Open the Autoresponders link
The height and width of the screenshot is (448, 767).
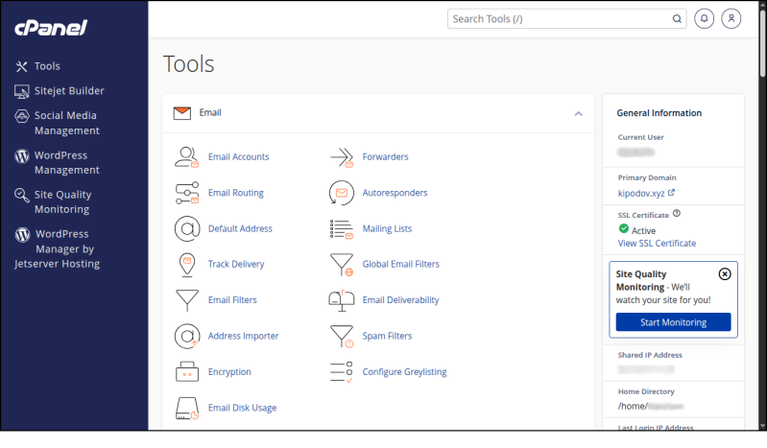tap(395, 193)
